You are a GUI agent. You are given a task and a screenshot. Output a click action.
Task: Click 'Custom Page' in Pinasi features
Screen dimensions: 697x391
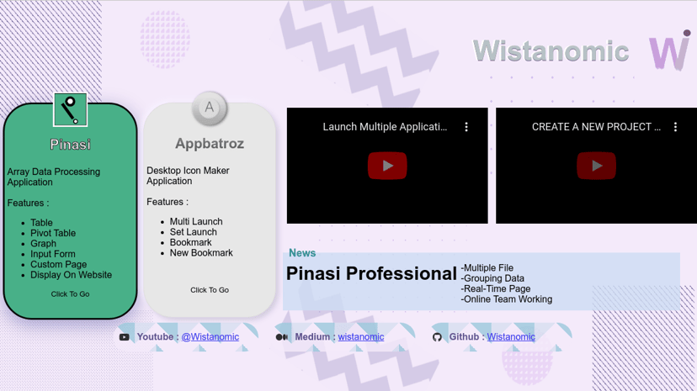[x=58, y=265]
